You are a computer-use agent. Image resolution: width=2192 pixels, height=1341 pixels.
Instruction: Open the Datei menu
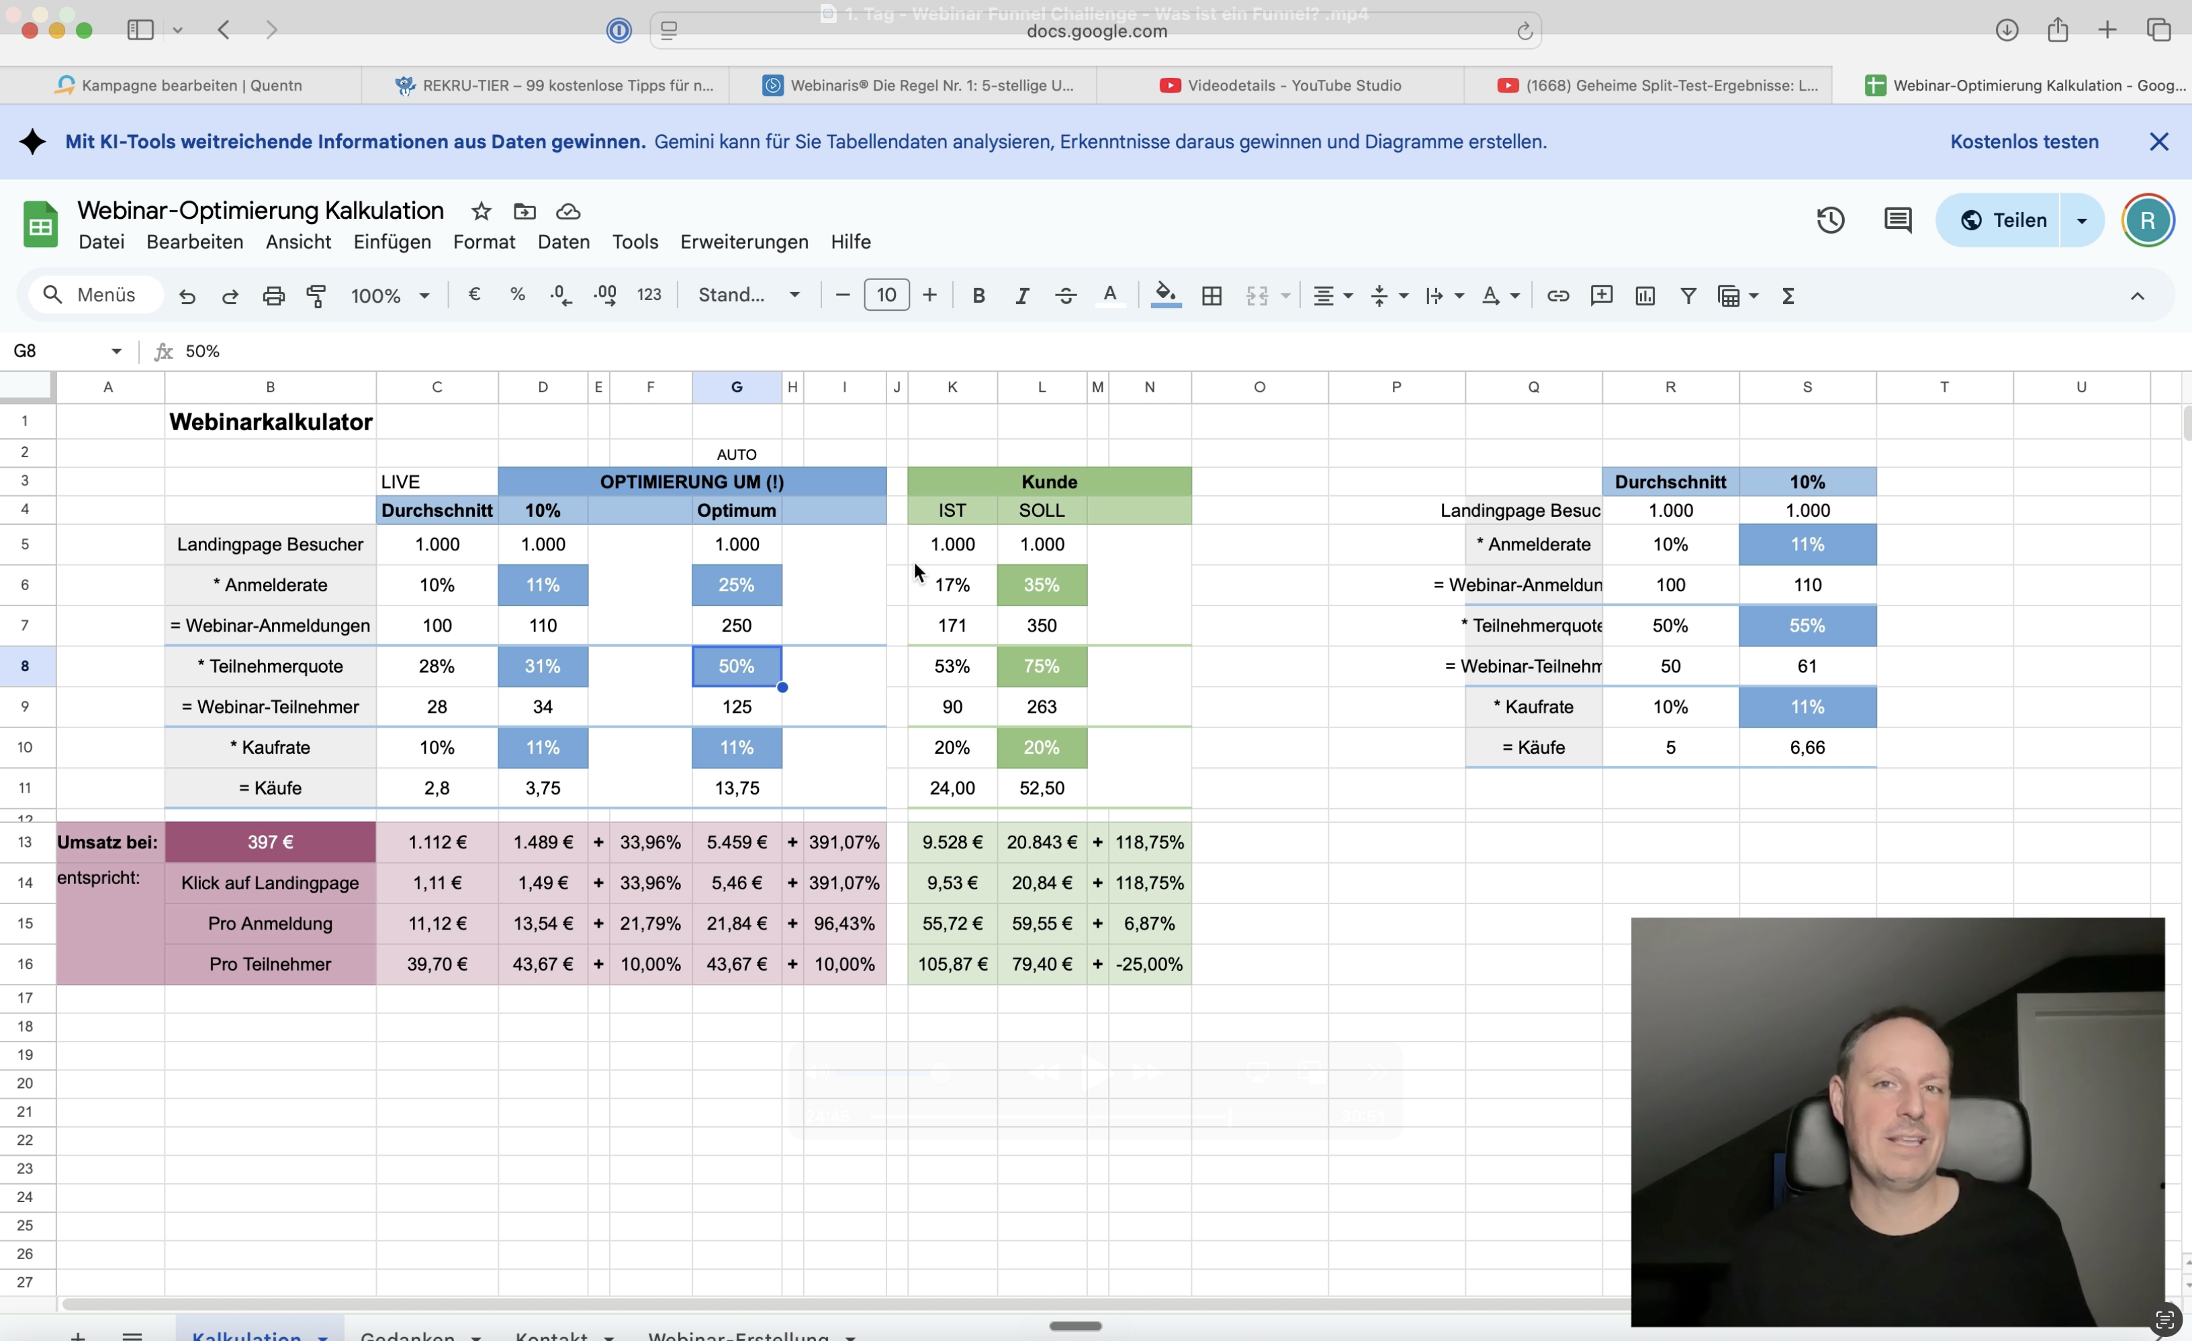[101, 242]
